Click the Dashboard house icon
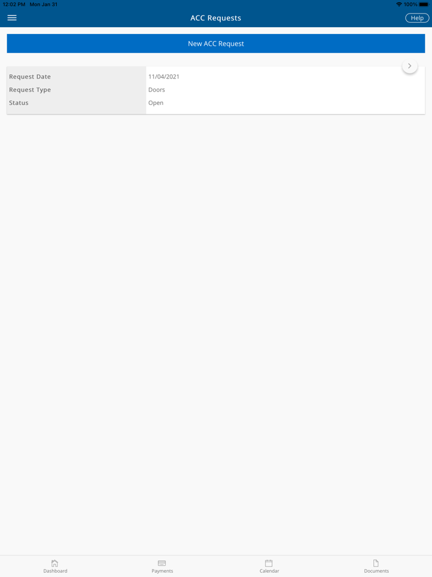 pos(55,563)
